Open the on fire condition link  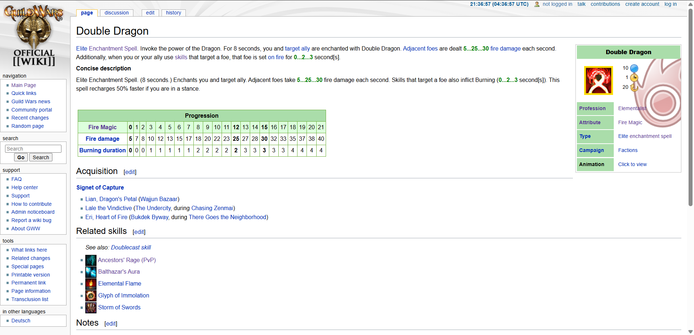pos(276,57)
